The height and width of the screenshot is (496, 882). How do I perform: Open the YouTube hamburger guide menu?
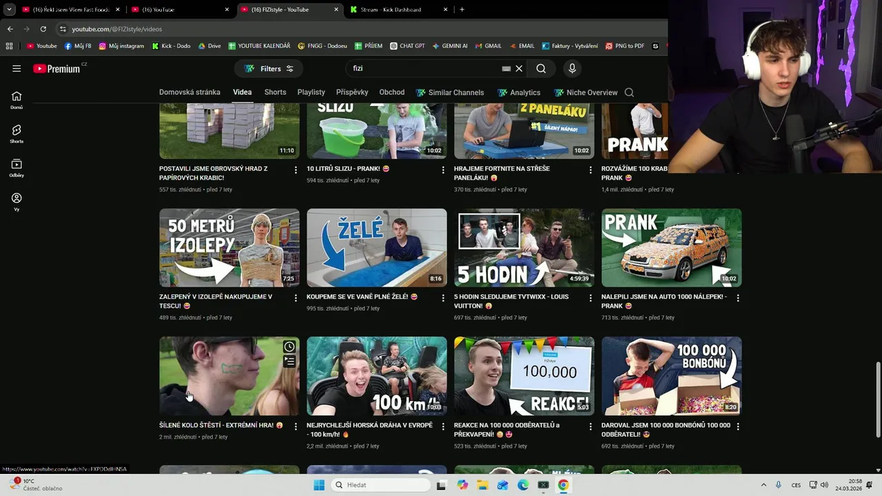17,68
